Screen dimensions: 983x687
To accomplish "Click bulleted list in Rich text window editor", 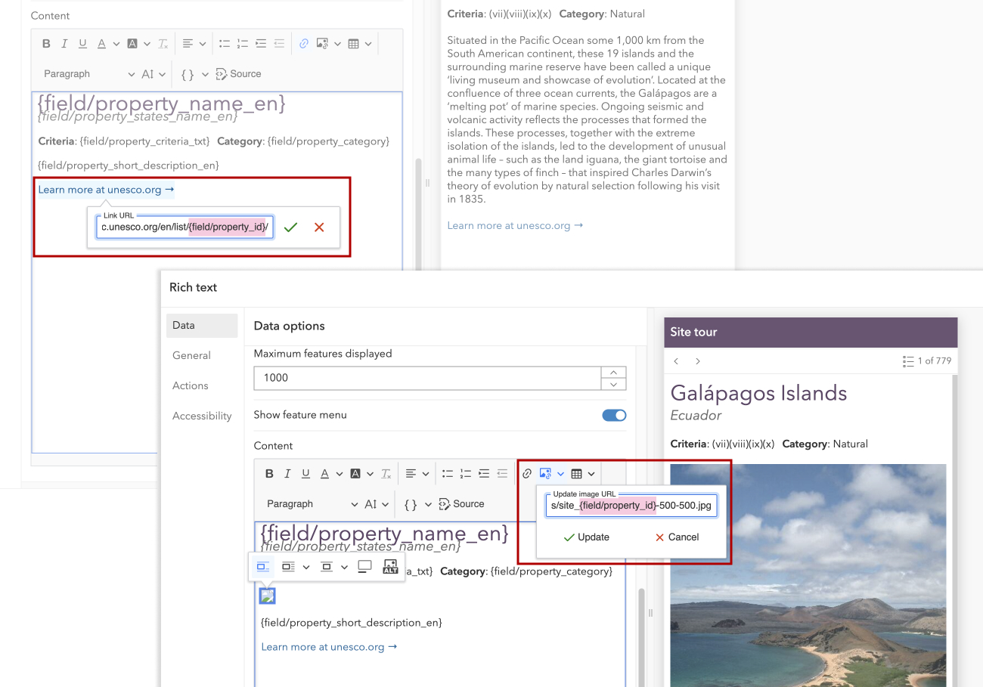I will [448, 474].
